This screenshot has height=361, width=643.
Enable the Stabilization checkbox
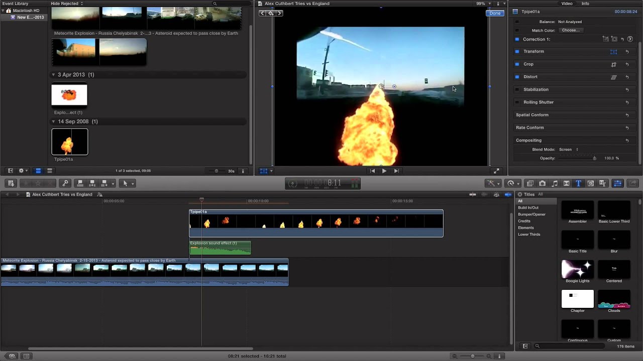coord(517,90)
